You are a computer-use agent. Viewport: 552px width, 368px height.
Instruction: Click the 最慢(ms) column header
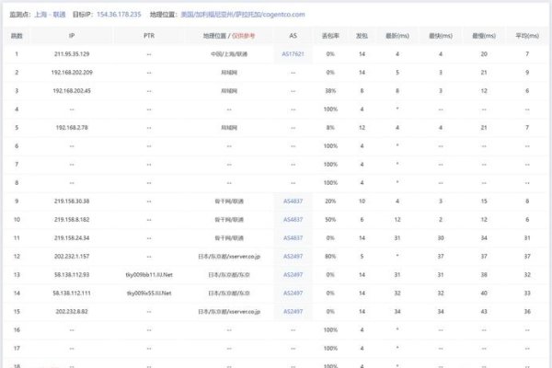pos(484,36)
